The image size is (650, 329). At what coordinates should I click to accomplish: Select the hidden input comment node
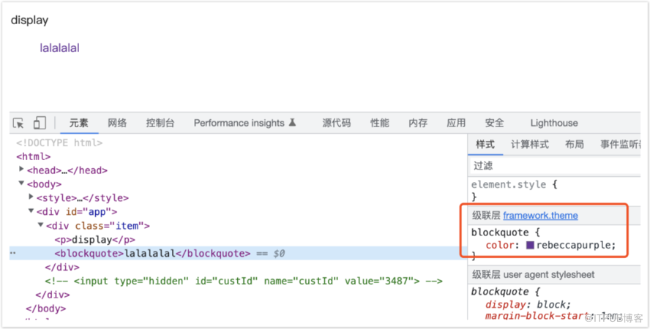[x=243, y=281]
